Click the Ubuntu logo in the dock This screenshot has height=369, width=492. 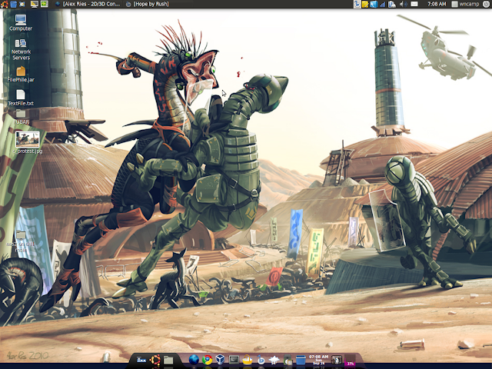[x=155, y=360]
